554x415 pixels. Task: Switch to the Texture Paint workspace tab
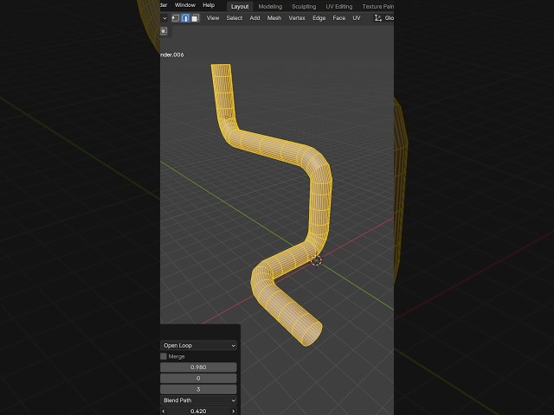377,6
